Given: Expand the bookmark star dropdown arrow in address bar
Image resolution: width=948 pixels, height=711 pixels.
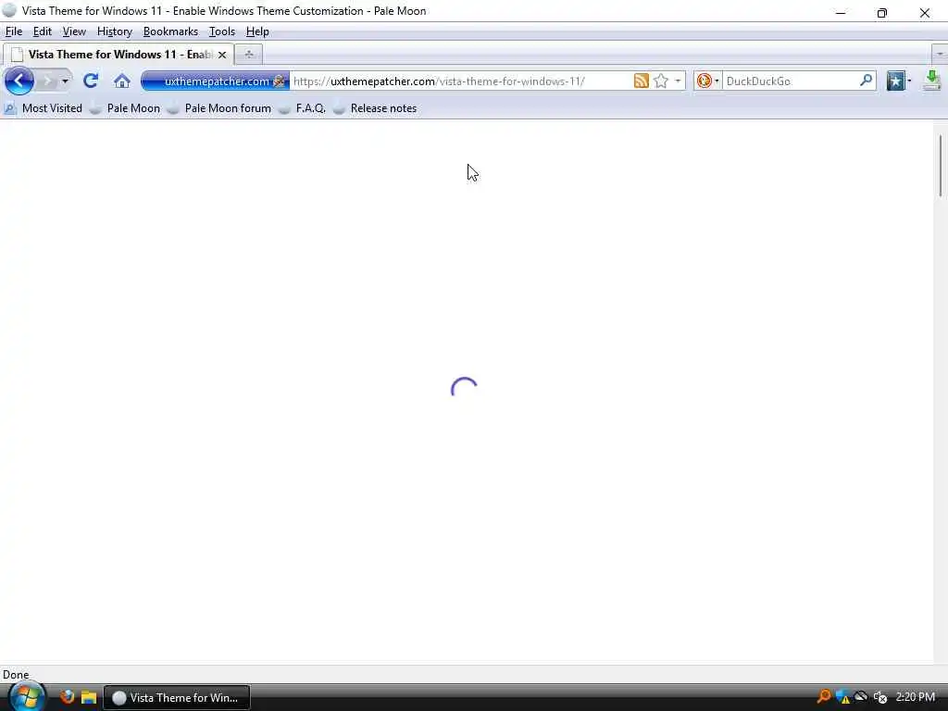Looking at the screenshot, I should [x=678, y=81].
